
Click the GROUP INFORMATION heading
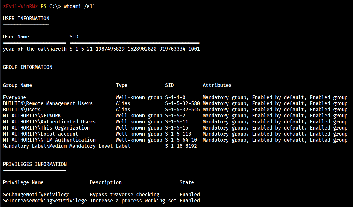point(28,67)
